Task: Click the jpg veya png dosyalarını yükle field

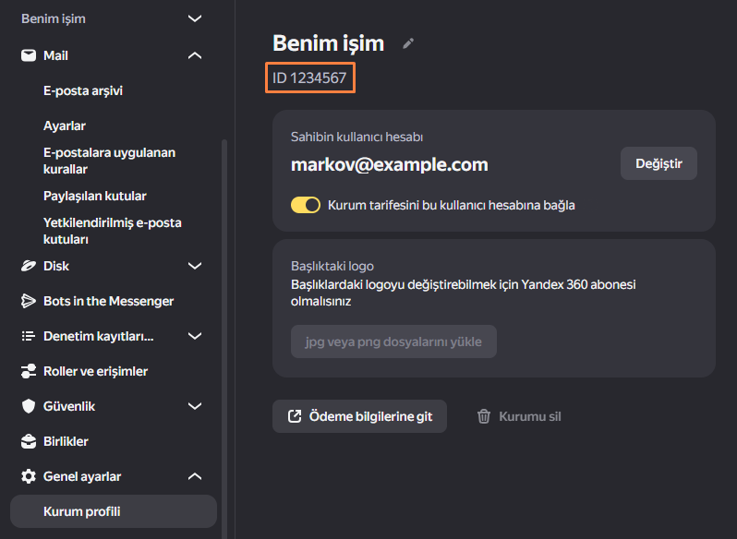Action: click(x=393, y=341)
